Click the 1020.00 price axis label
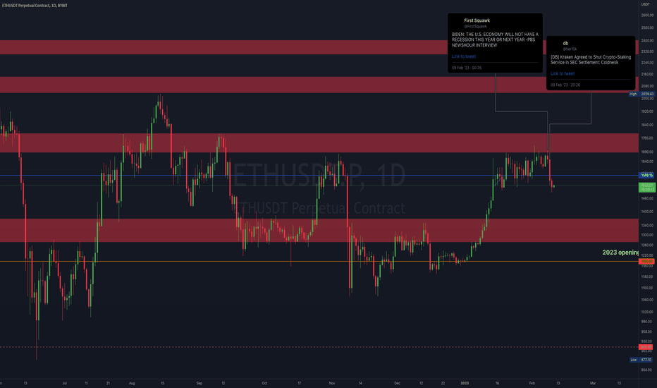The image size is (657, 388). click(647, 312)
